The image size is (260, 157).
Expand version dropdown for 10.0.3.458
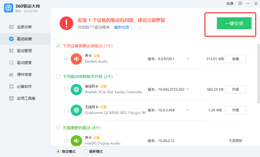point(188,110)
